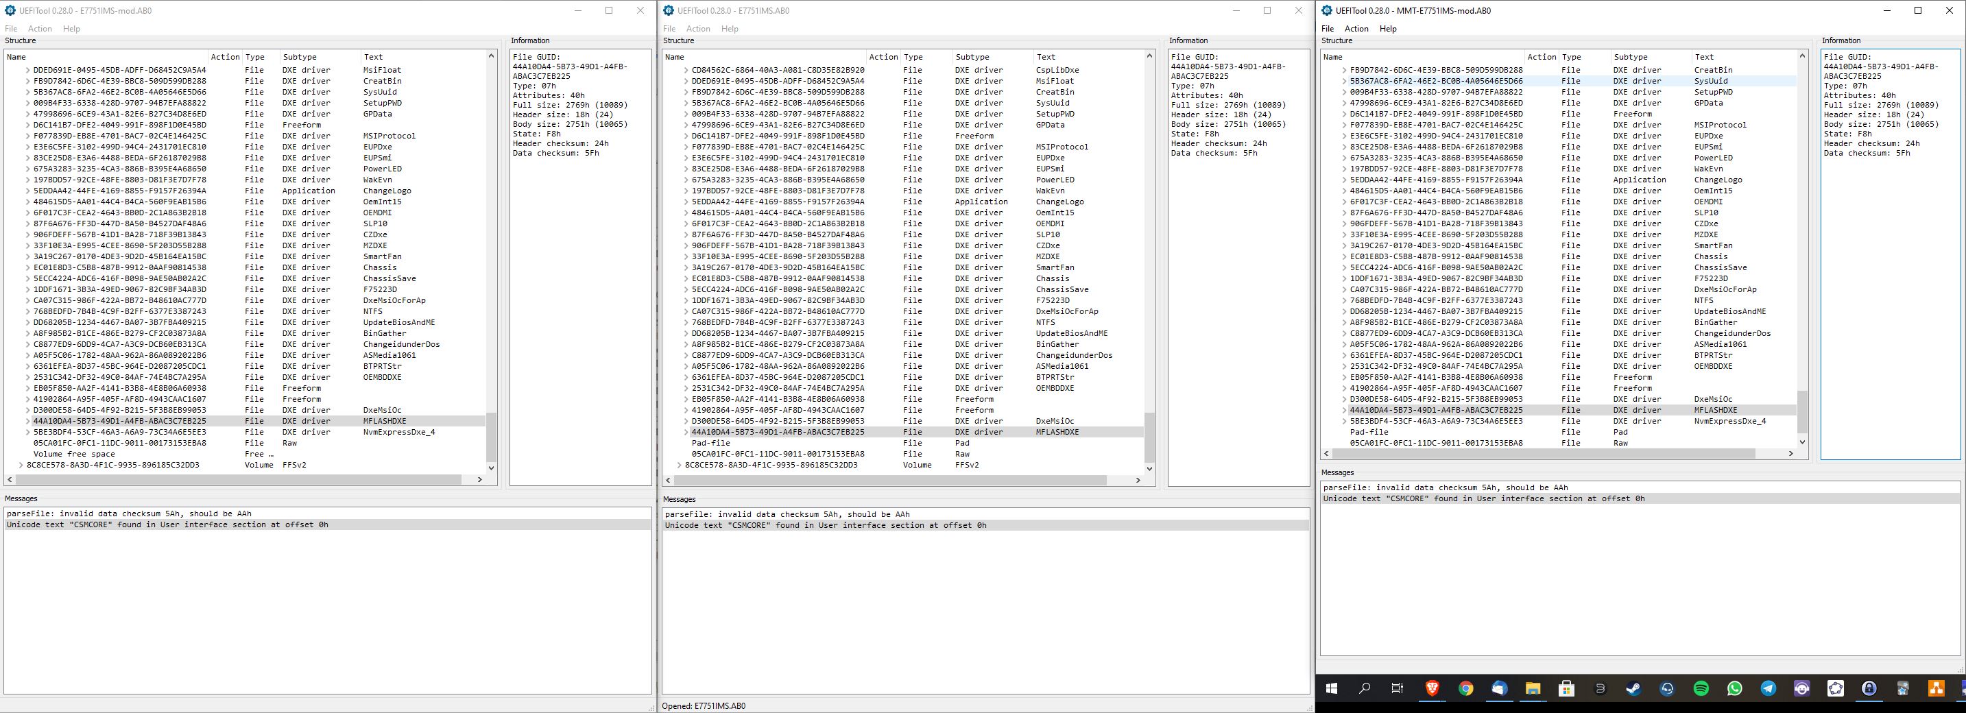
Task: Expand ChangeLogo row in left window
Action: [28, 191]
